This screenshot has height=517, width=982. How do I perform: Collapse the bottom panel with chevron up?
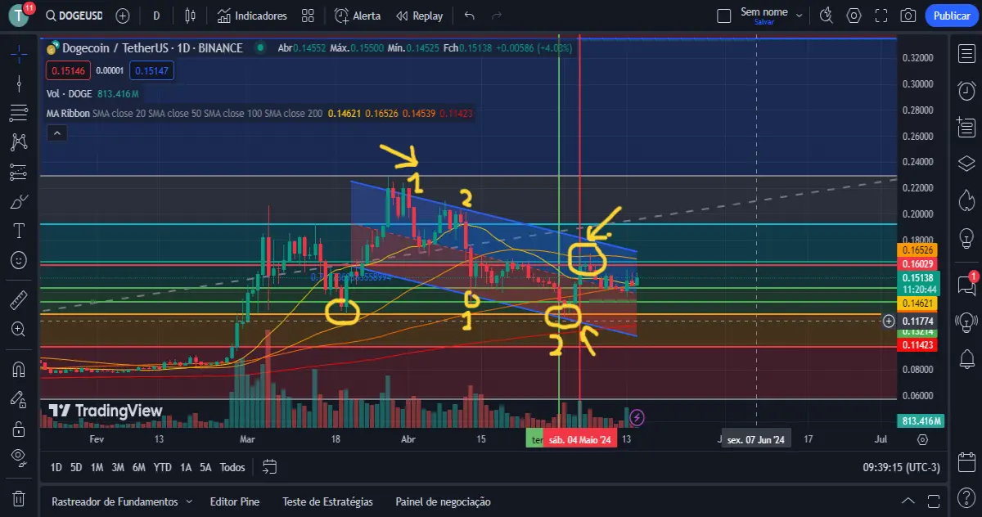click(908, 501)
